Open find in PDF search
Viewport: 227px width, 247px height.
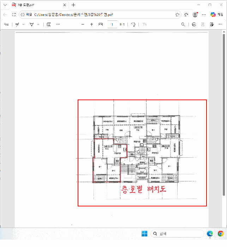(x=183, y=24)
